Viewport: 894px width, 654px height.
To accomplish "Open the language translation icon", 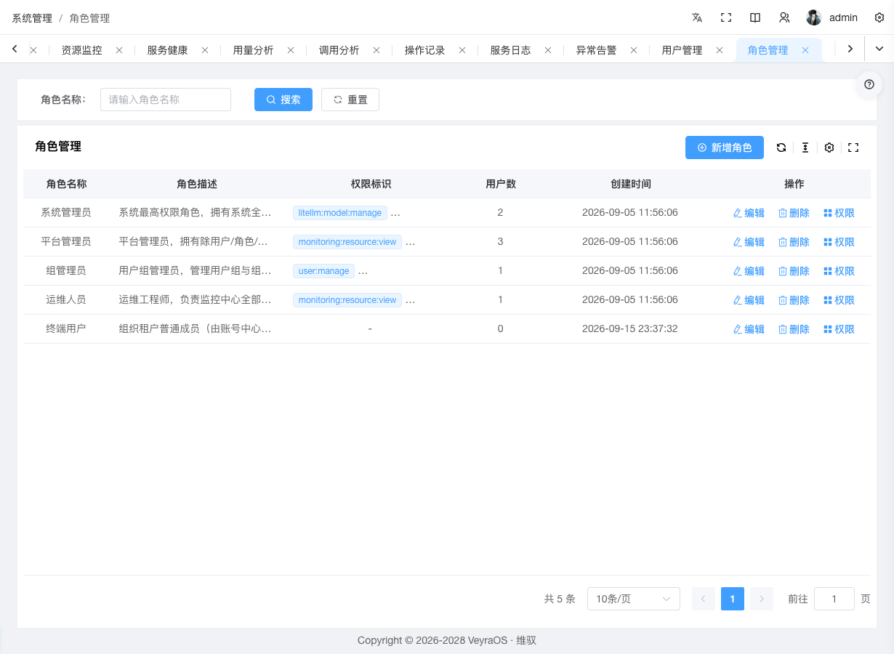I will [x=697, y=17].
